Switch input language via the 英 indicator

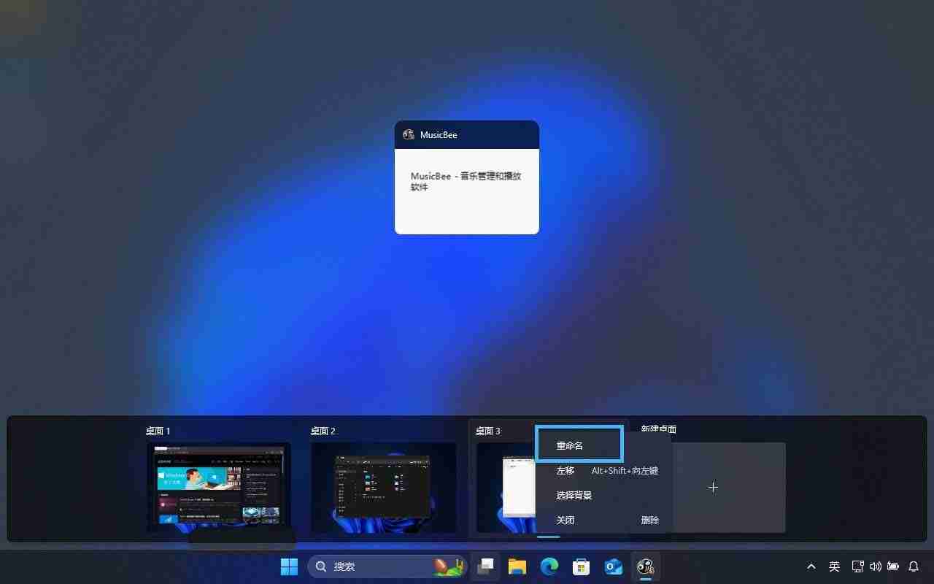834,566
